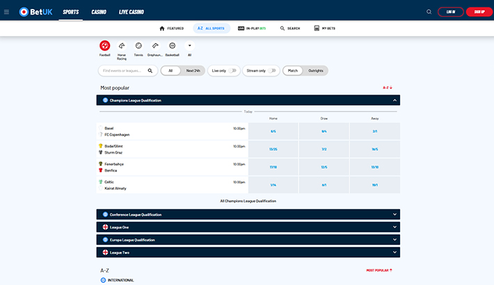
Task: Go to the In-Play tab
Action: (251, 28)
